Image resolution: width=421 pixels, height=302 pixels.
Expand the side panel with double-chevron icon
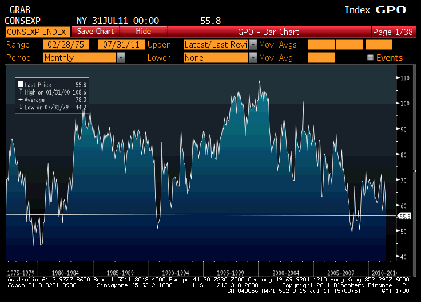pos(415,163)
